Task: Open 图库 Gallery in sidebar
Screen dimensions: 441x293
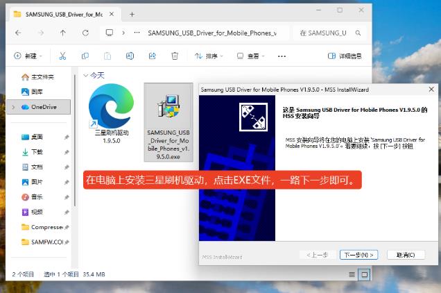Action: click(x=32, y=92)
